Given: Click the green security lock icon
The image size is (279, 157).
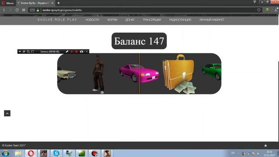Looking at the screenshot, I should pos(38,10).
